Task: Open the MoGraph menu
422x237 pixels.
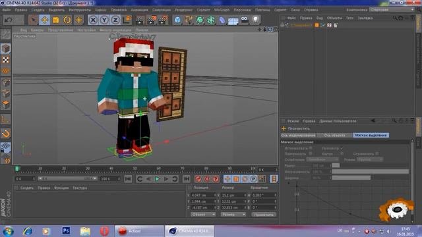Action: pos(222,10)
